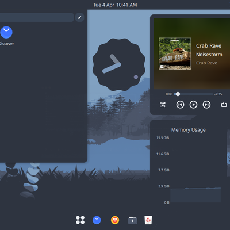Click the launcher search field

[36, 17]
